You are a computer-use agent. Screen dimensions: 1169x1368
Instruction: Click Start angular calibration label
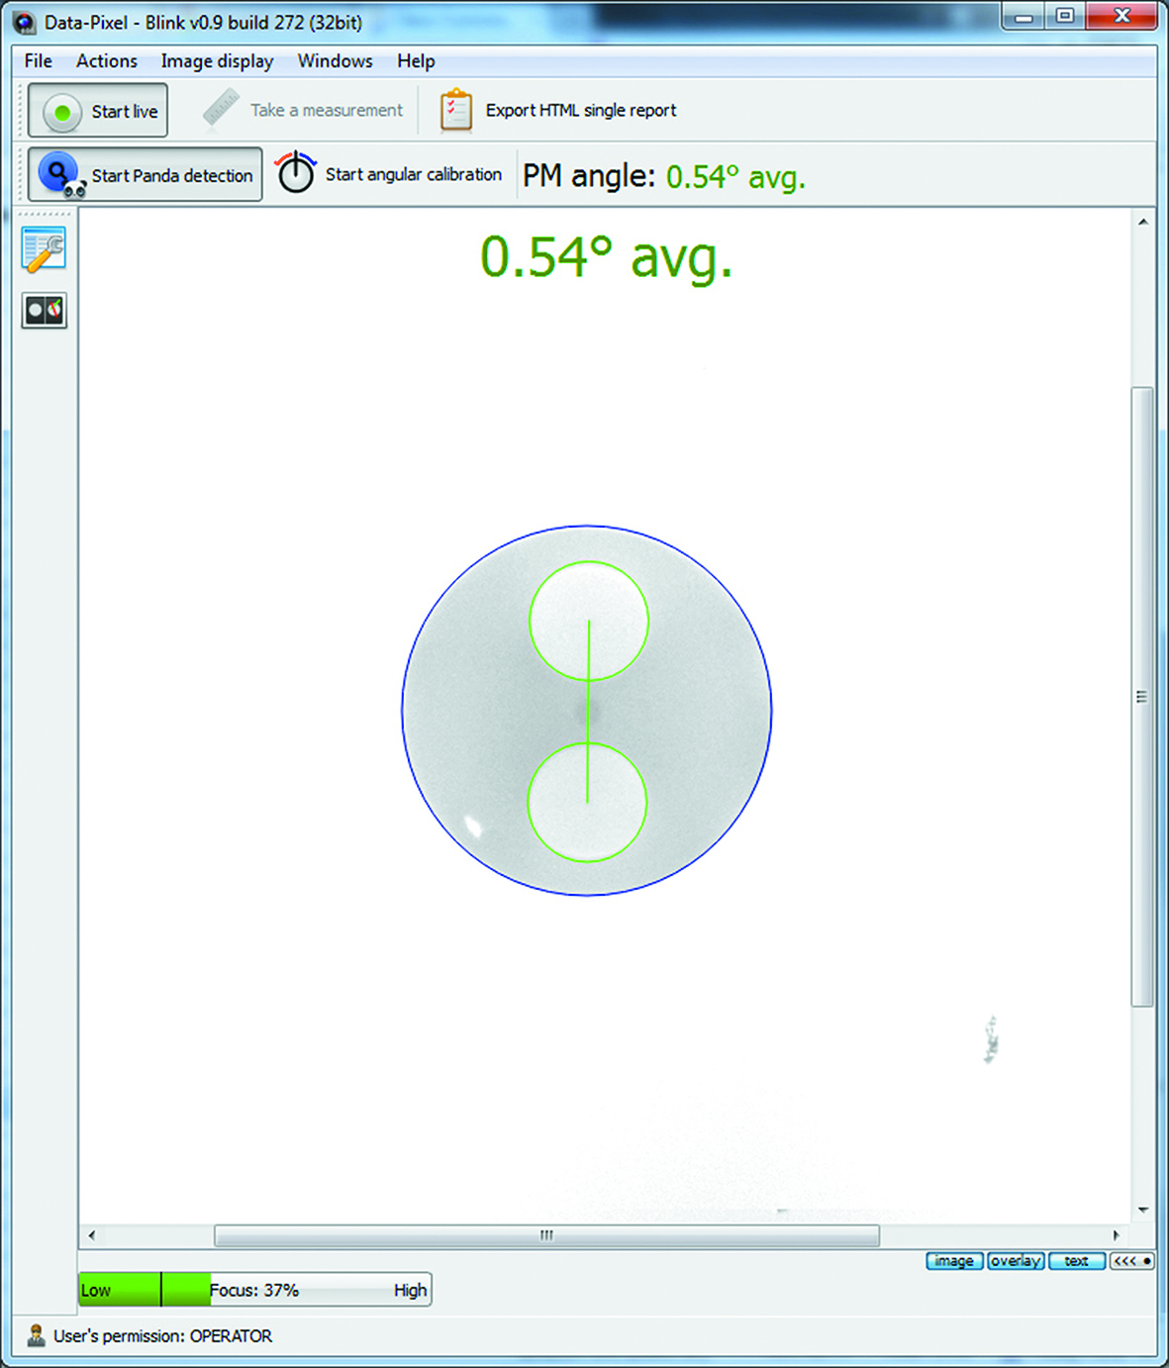(414, 174)
